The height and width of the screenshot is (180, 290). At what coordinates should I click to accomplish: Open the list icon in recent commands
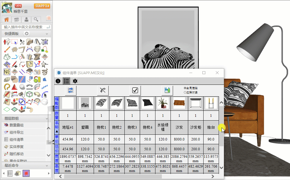click(x=10, y=173)
